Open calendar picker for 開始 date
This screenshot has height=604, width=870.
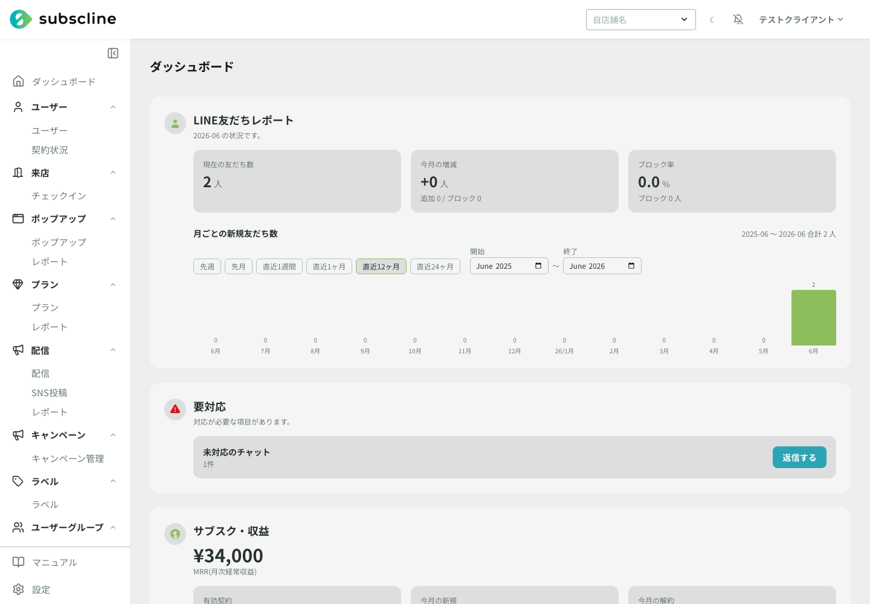(x=538, y=266)
